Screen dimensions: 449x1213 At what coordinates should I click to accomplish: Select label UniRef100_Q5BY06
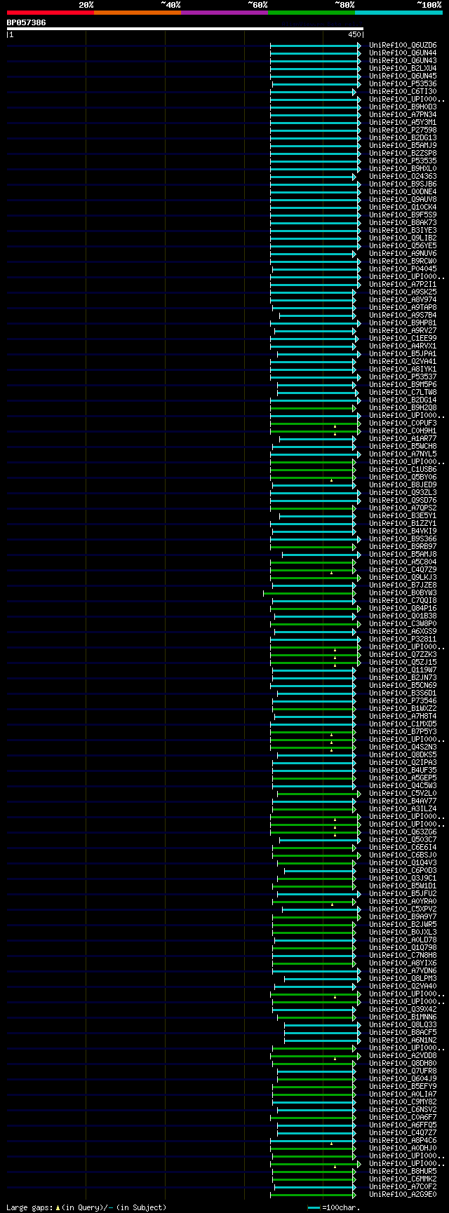[x=403, y=477]
